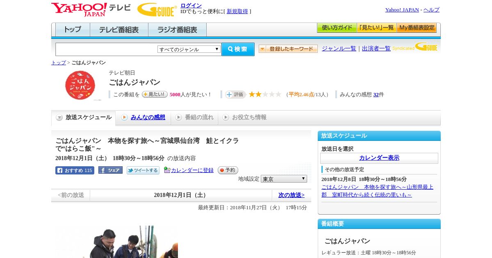Click the テレビ朝日 broadcaster label
This screenshot has width=492, height=258.
pyautogui.click(x=122, y=73)
